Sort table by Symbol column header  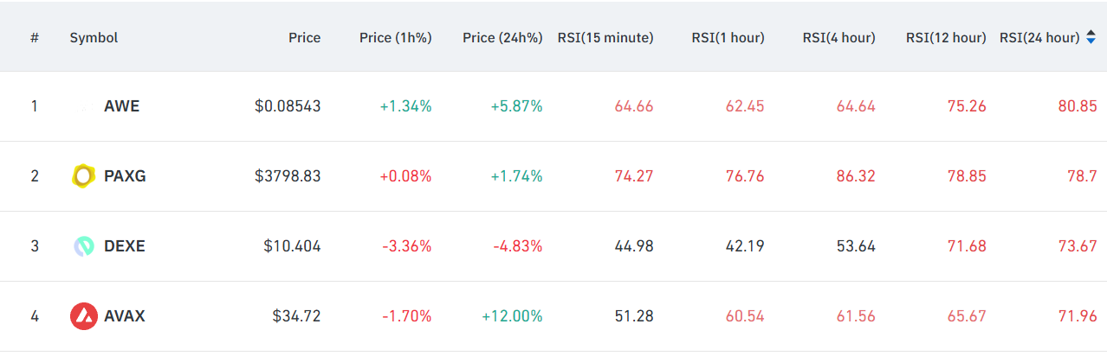click(x=94, y=38)
